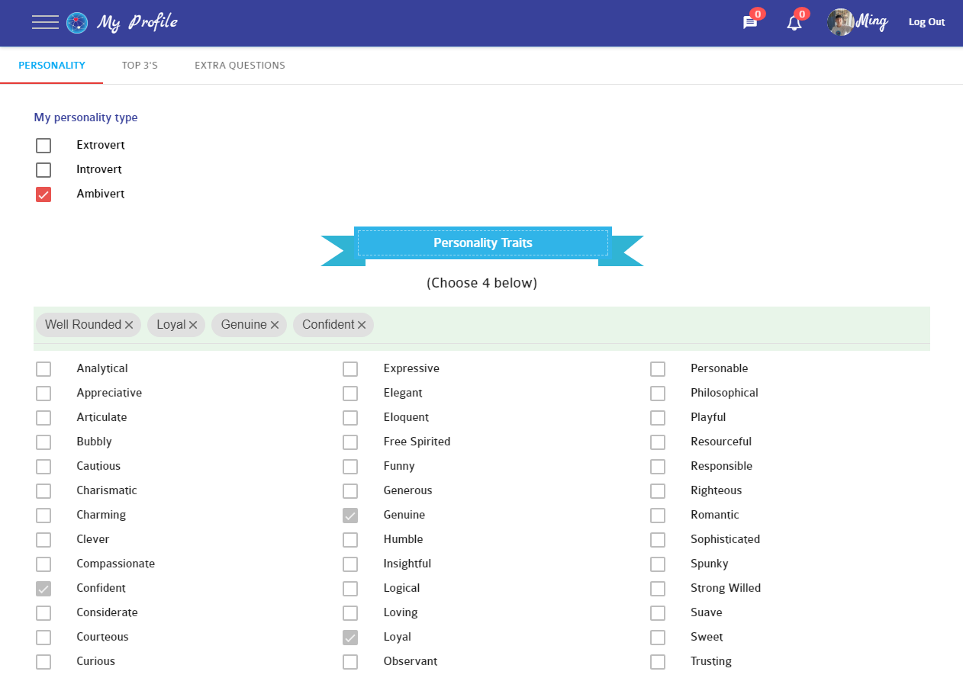Tick the Humble trait checkbox
963x678 pixels.
coord(350,540)
